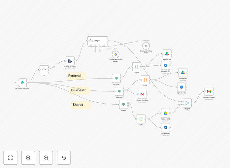Open the personal switch node
The image size is (230, 168).
pos(116,78)
